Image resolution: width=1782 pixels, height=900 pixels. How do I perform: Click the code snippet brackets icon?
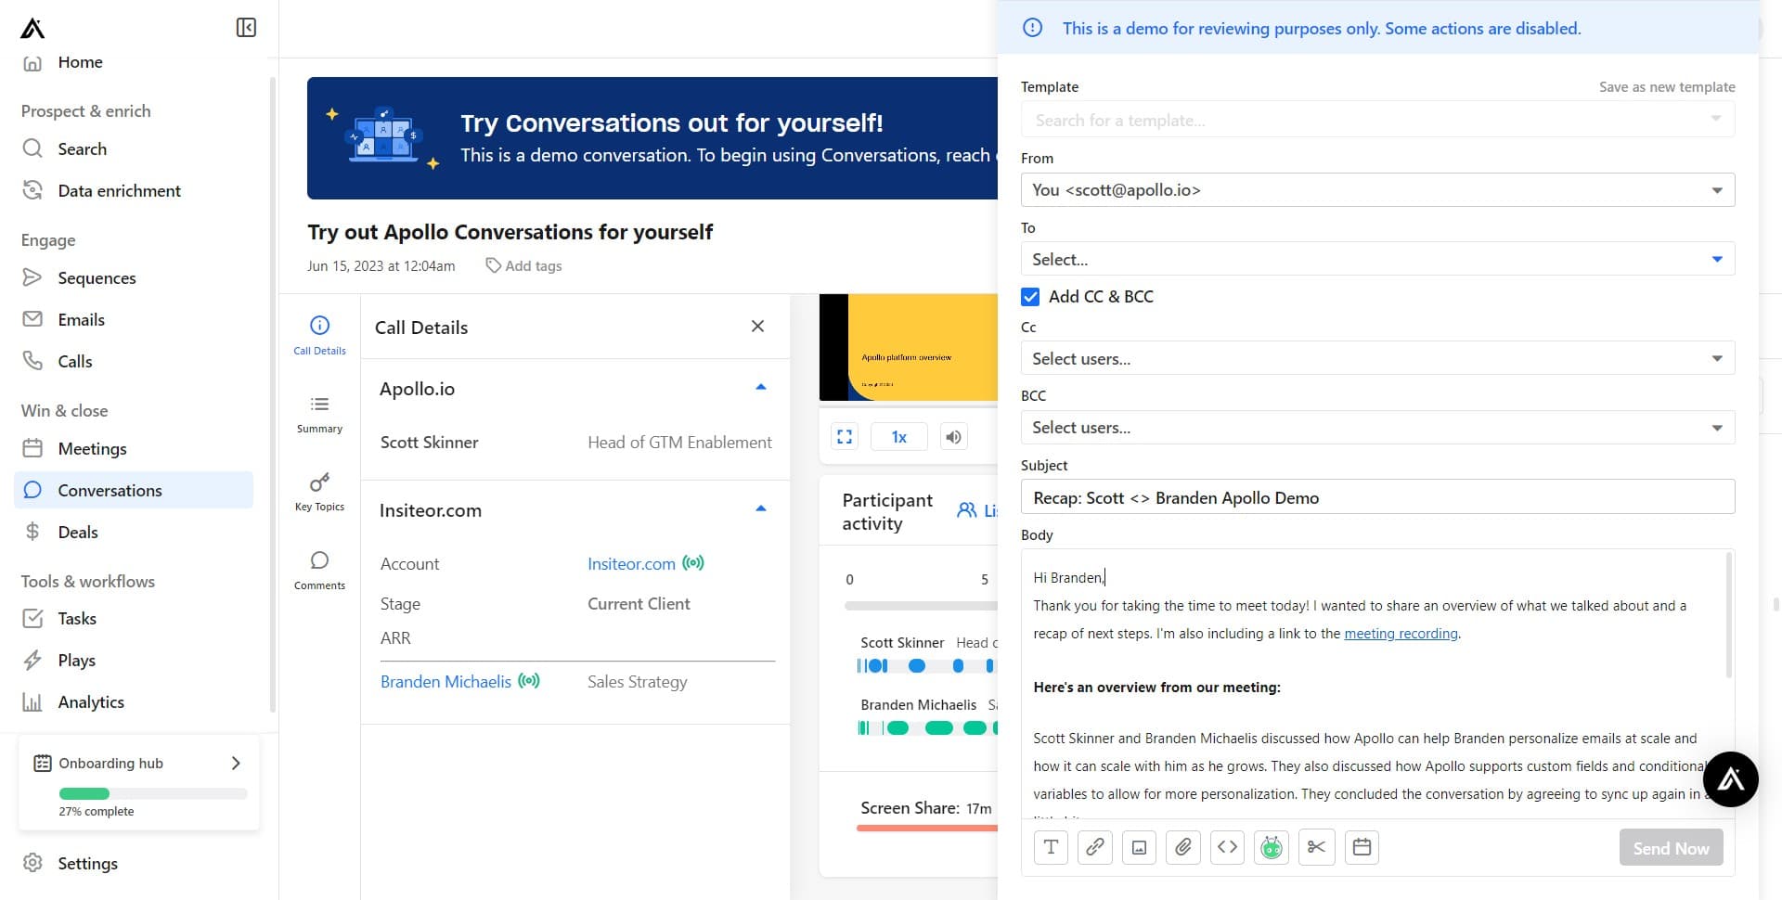(x=1227, y=847)
